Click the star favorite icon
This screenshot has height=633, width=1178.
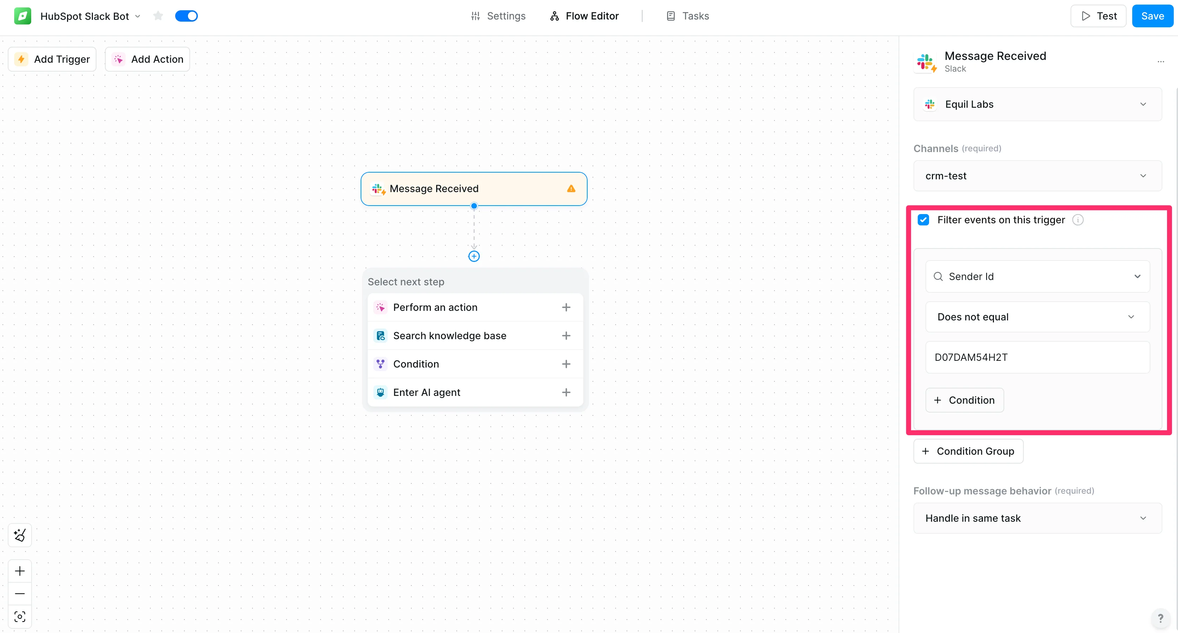pos(158,16)
